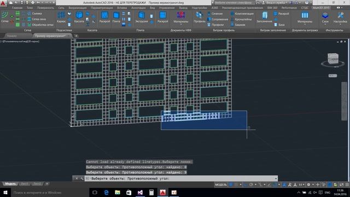
Task: Select the Кронштейны tool
Action: (241, 19)
